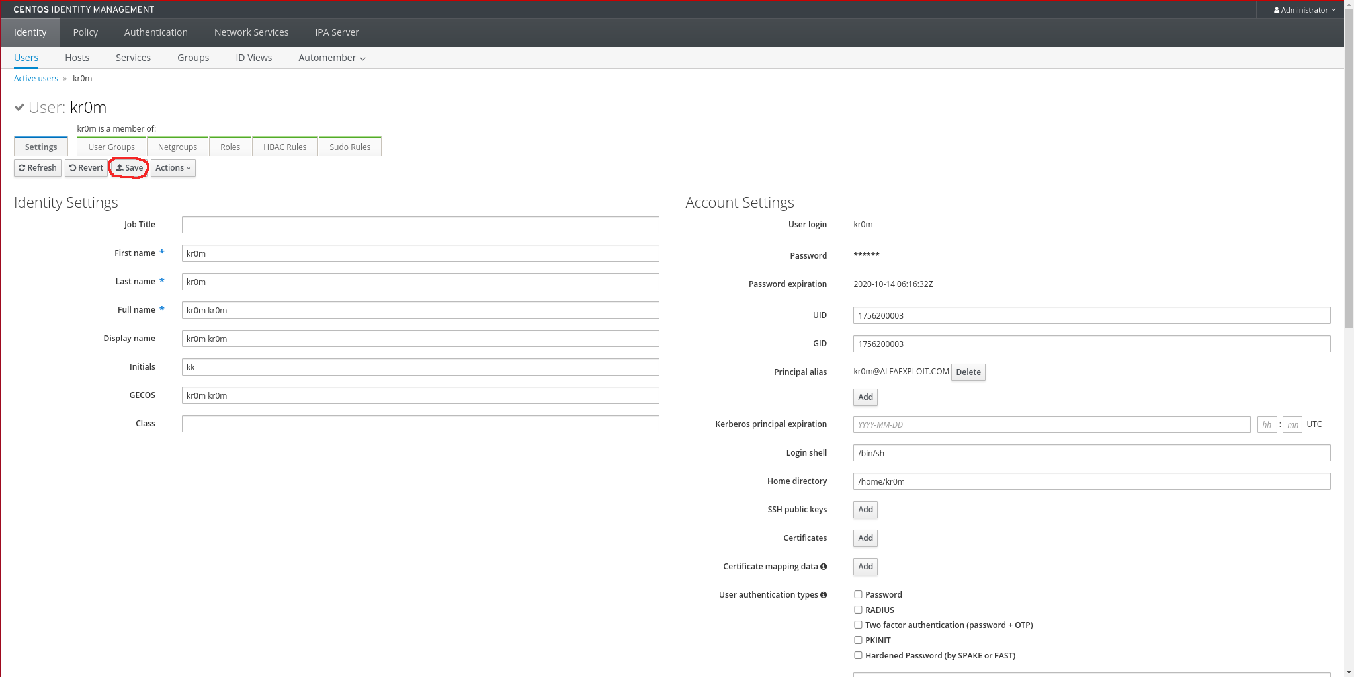The height and width of the screenshot is (677, 1354).
Task: Check the RADIUS authentication type
Action: [x=858, y=610]
